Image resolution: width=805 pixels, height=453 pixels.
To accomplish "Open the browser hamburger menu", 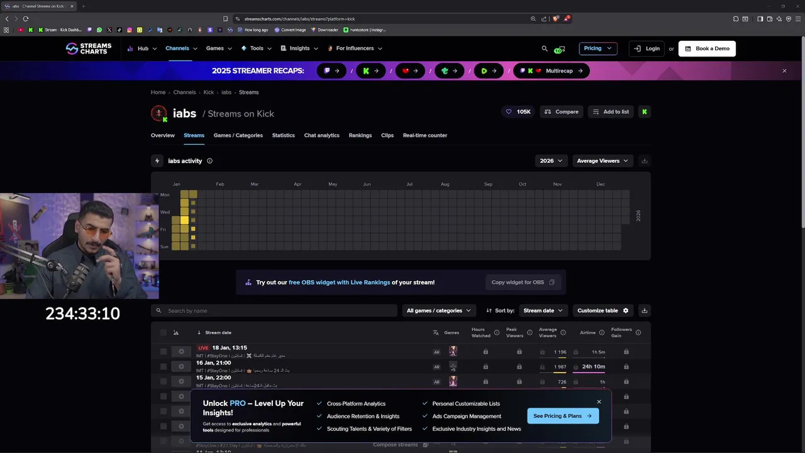I will (x=797, y=19).
